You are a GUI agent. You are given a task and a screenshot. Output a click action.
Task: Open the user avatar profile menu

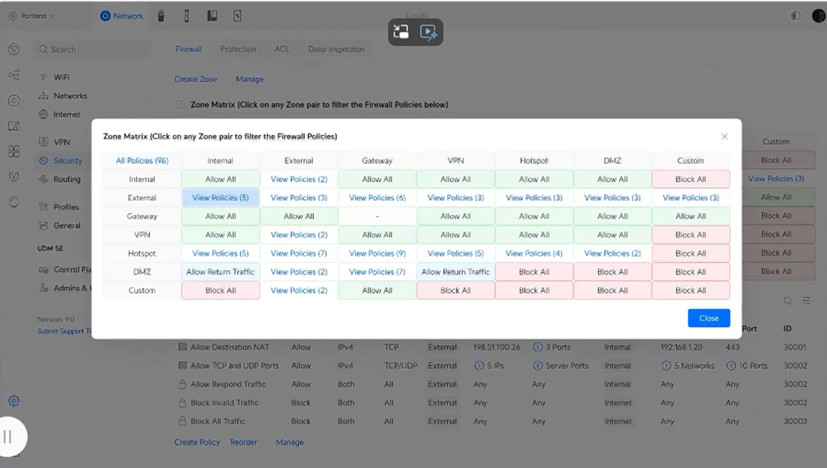[819, 16]
